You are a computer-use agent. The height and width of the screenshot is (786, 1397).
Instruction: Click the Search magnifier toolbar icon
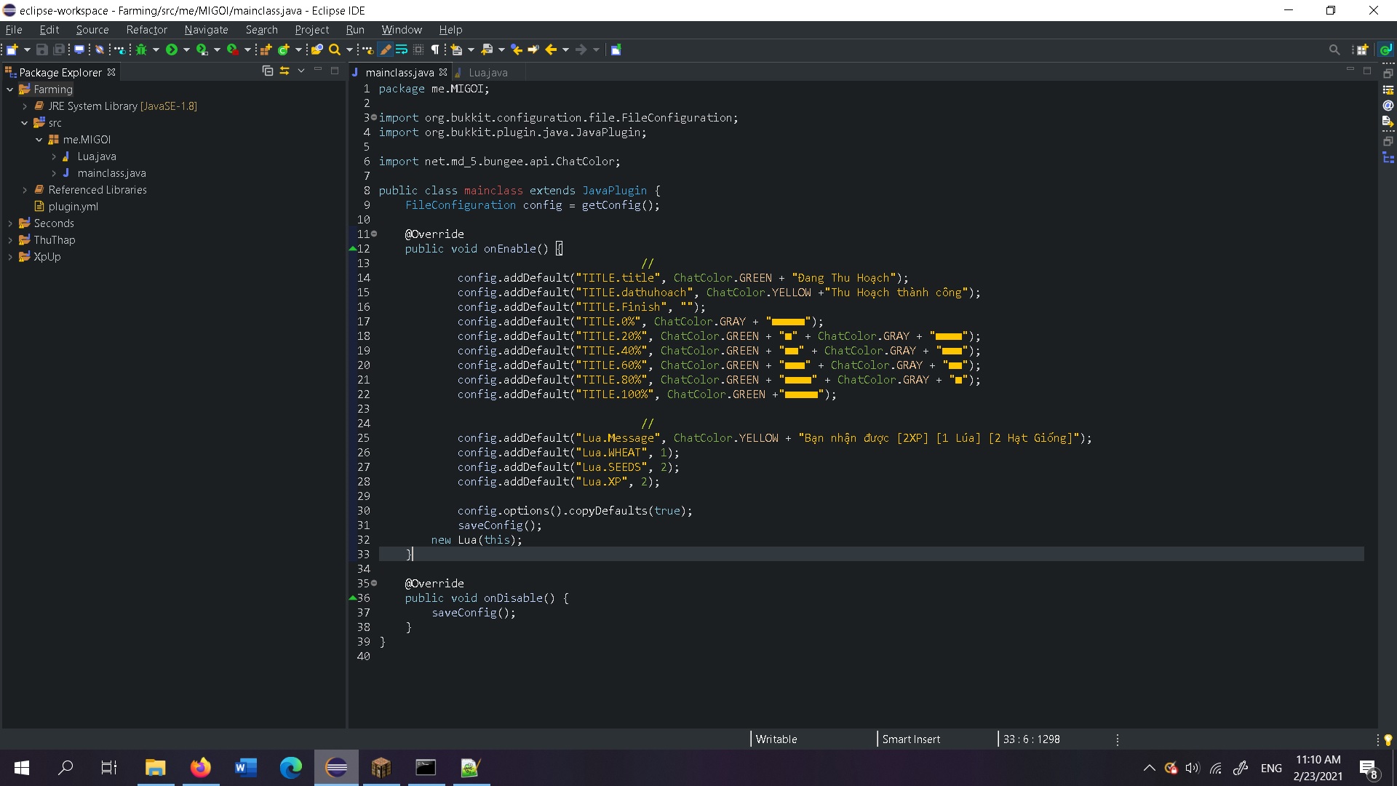point(334,49)
